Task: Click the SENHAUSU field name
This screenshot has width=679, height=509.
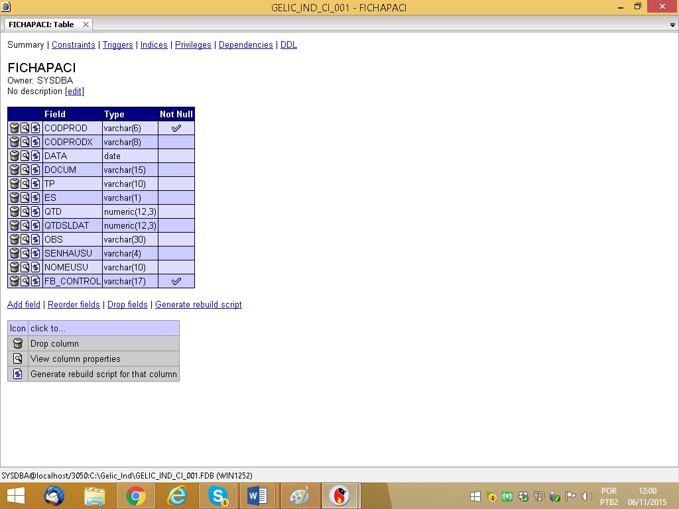Action: pos(68,253)
